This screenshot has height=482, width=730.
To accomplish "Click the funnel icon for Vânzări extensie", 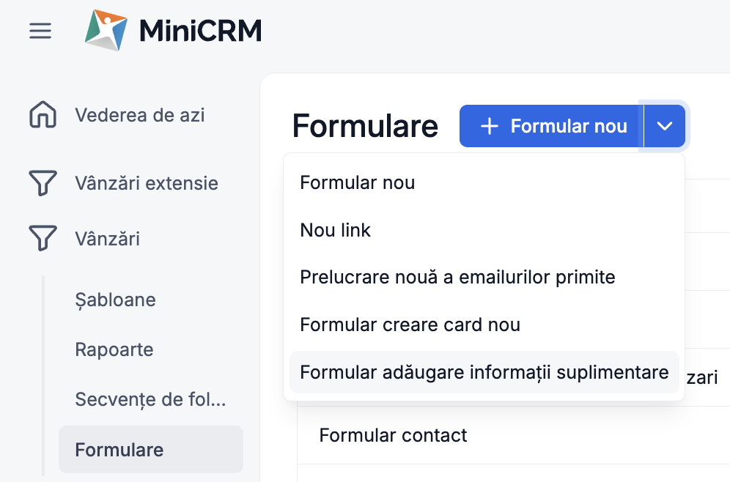I will coord(43,183).
